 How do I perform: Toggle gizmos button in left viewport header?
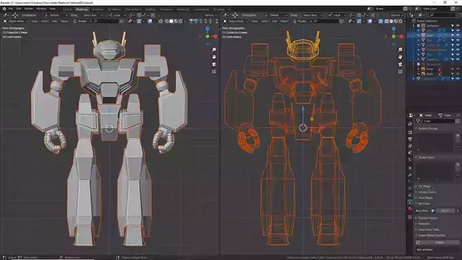click(x=139, y=21)
